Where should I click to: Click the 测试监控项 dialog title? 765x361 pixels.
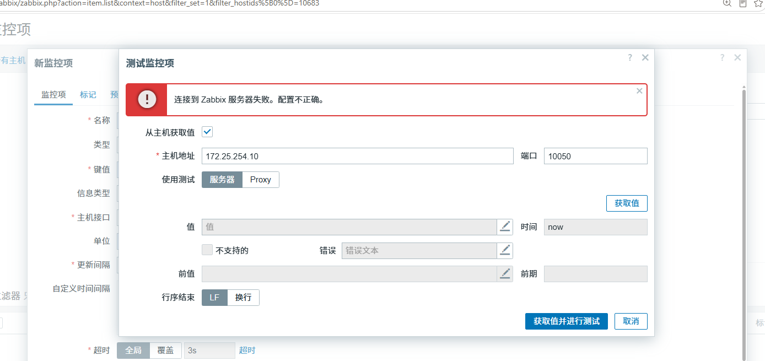(x=150, y=63)
